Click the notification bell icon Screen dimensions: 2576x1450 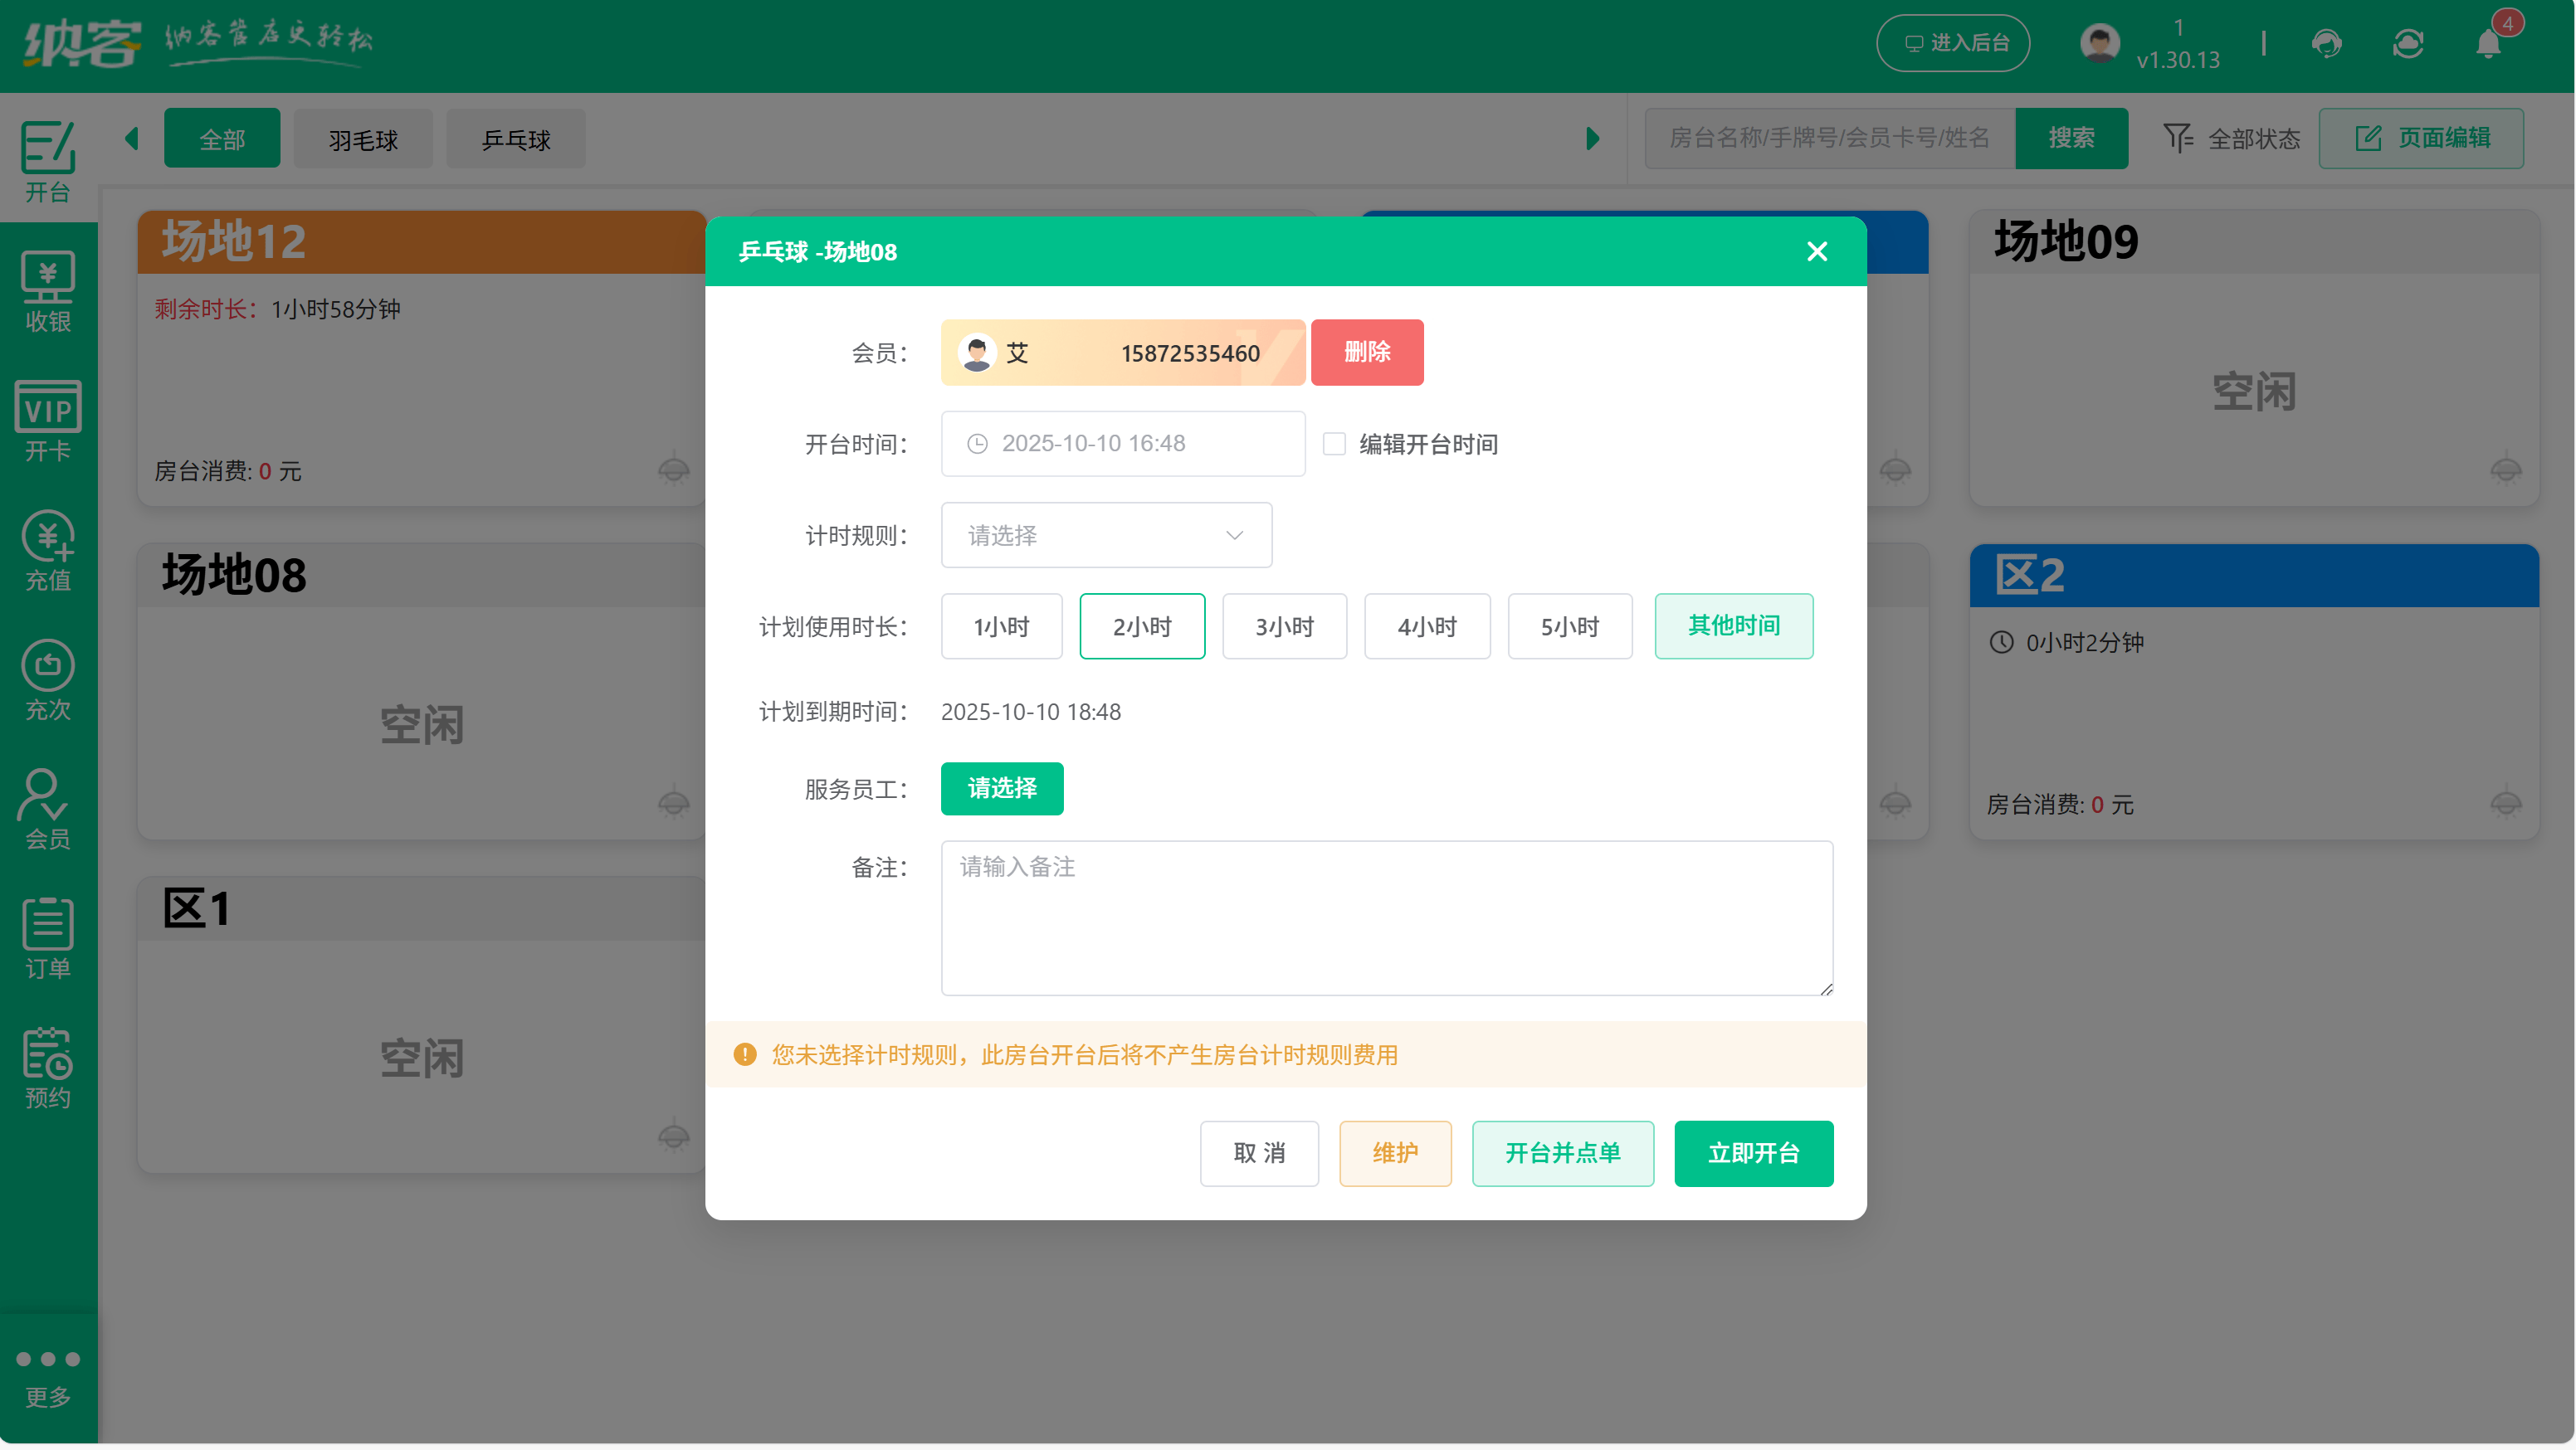2488,43
